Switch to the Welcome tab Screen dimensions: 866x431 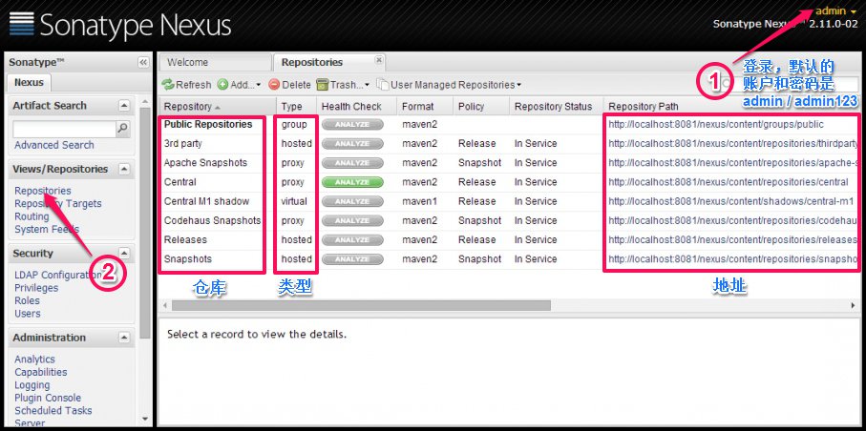[216, 62]
